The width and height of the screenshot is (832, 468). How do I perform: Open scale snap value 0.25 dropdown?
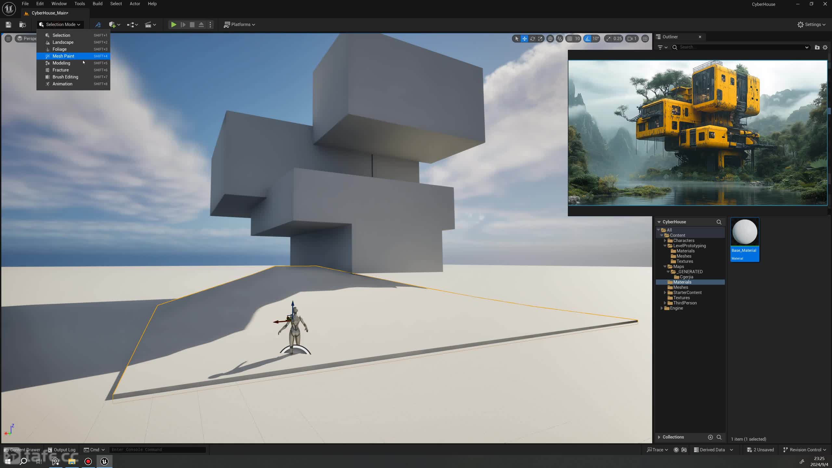[617, 39]
